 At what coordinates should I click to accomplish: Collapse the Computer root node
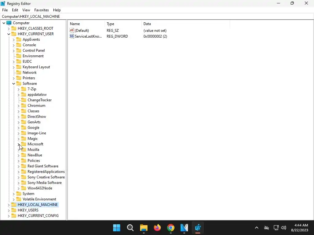[x=4, y=23]
